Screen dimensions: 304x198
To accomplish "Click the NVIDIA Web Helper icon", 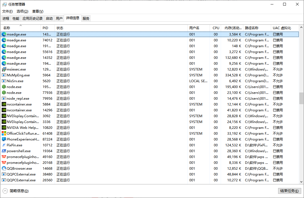I will tap(4, 127).
